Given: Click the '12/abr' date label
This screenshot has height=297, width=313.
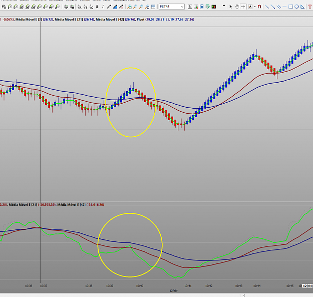Looking at the screenshot, I should (x=173, y=290).
